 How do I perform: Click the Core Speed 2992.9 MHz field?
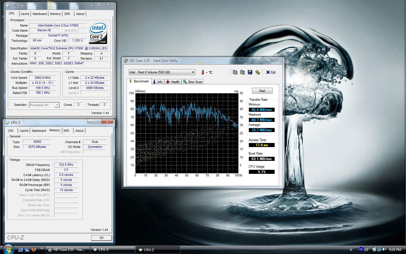click(x=43, y=78)
